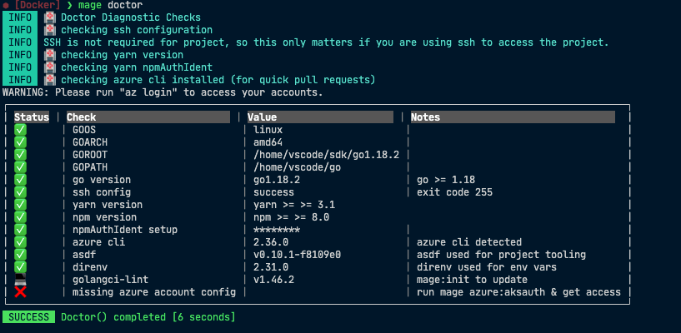
Task: Click the green checkmark in the azure cli row
Action: (x=21, y=242)
